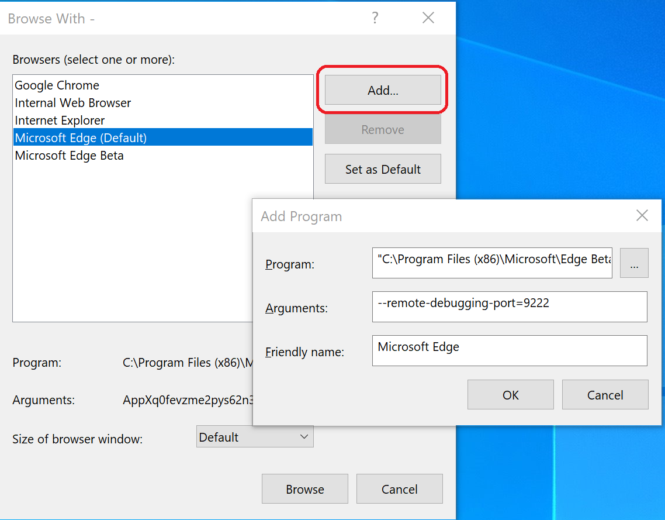
Task: Close the Add Program dialog
Action: (x=642, y=215)
